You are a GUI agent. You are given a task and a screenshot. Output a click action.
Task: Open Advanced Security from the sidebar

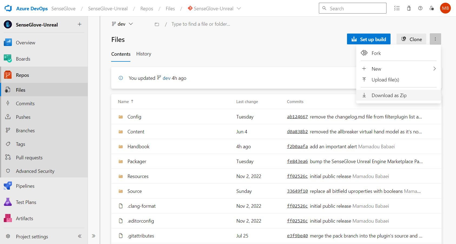[35, 171]
